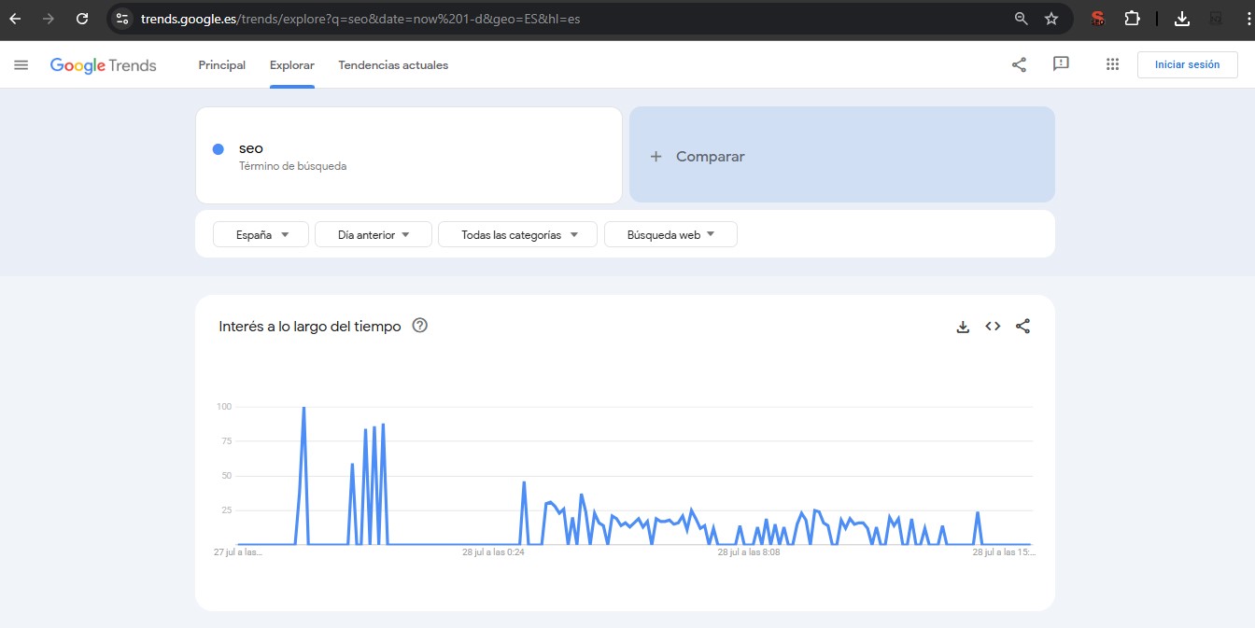This screenshot has height=628, width=1255.
Task: Expand Todas las categorías dropdown
Action: tap(517, 235)
